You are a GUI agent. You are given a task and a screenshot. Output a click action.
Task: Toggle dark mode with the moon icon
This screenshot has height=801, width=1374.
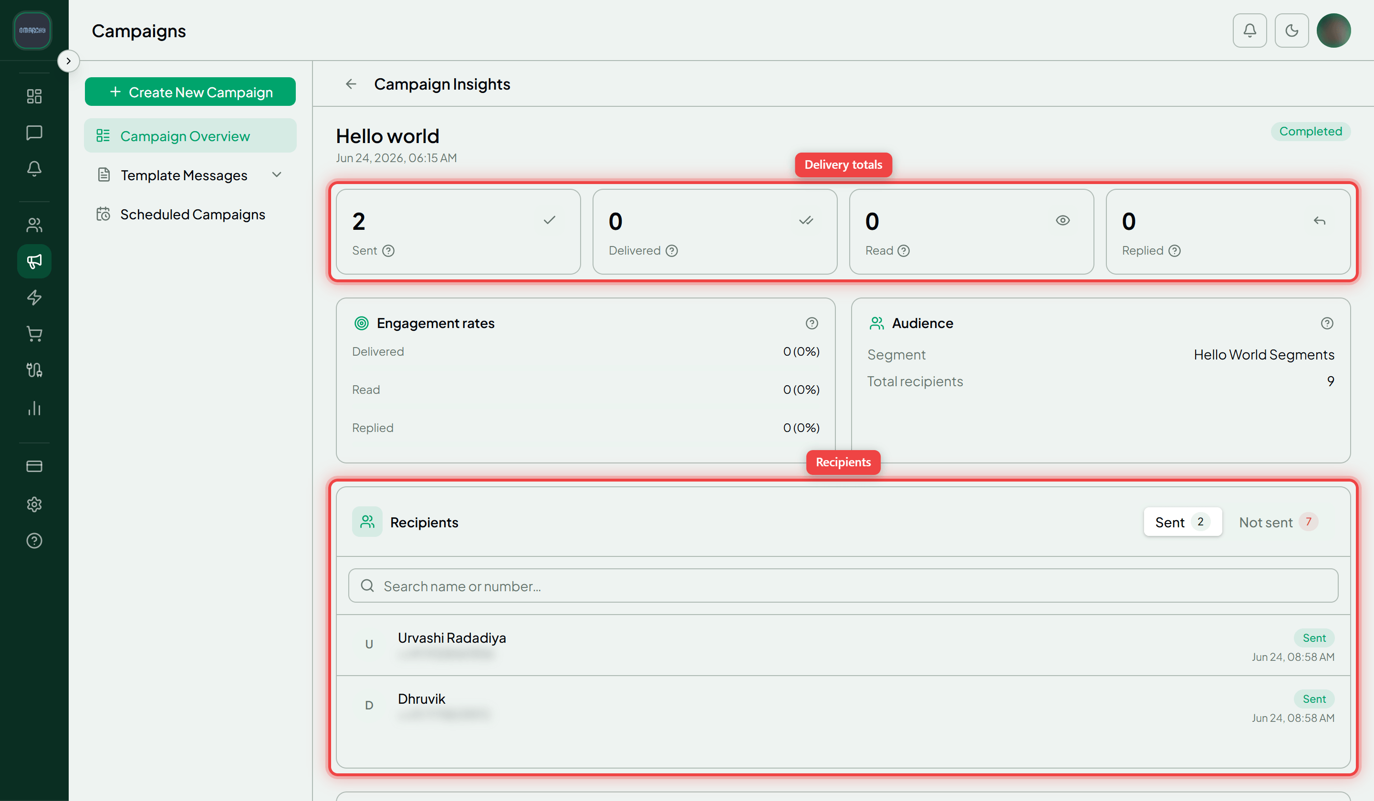(1291, 31)
